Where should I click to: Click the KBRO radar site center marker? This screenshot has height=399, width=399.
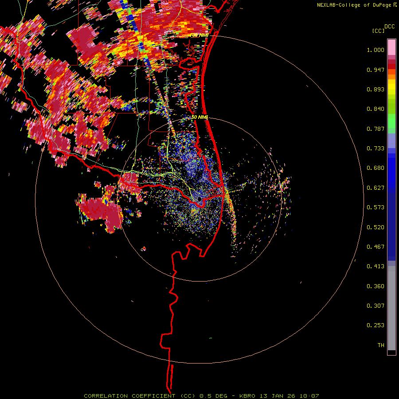click(x=199, y=199)
